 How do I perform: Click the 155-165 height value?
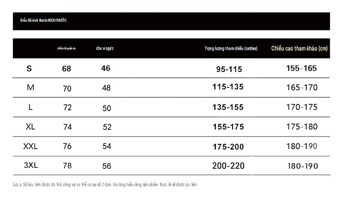(x=301, y=68)
